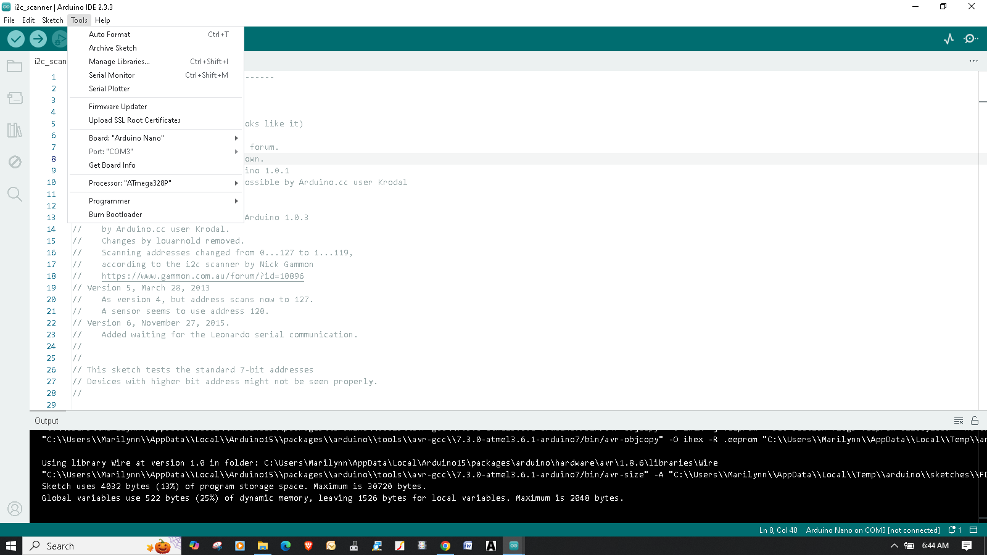Select the i2c_scanner editor tab
This screenshot has width=987, height=555.
click(49, 61)
